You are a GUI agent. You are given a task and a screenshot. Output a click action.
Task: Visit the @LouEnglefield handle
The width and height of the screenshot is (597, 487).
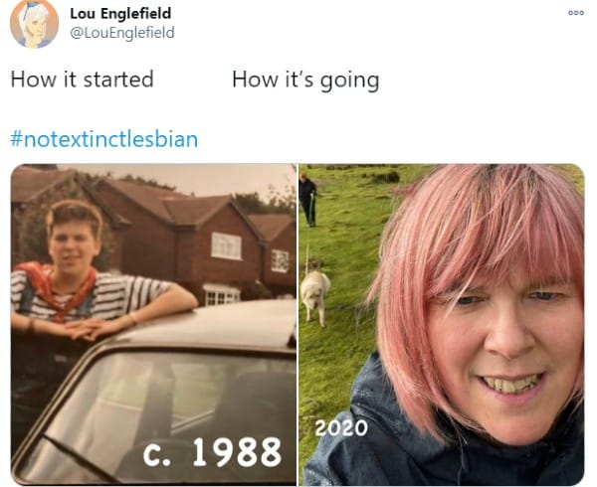pos(121,33)
